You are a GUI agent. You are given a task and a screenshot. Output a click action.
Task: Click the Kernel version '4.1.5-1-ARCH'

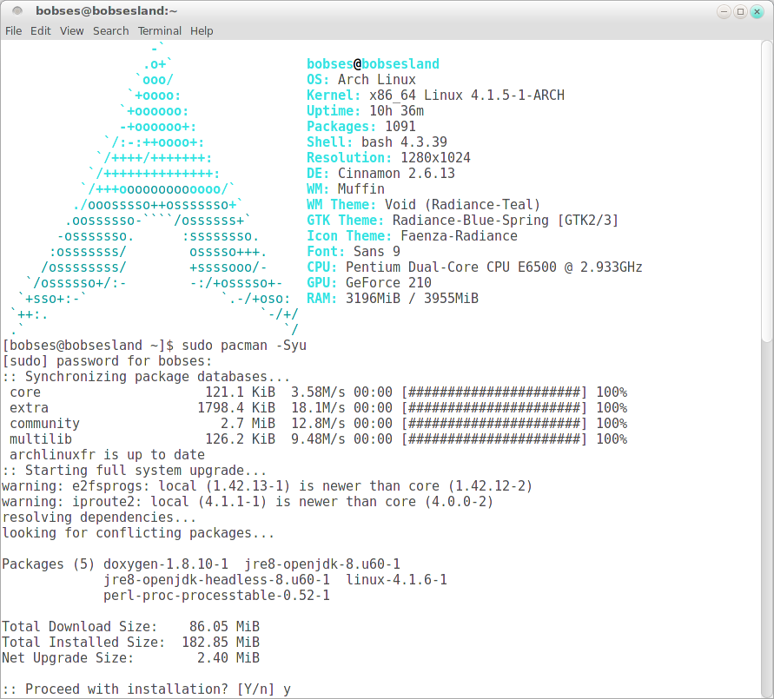(x=518, y=96)
